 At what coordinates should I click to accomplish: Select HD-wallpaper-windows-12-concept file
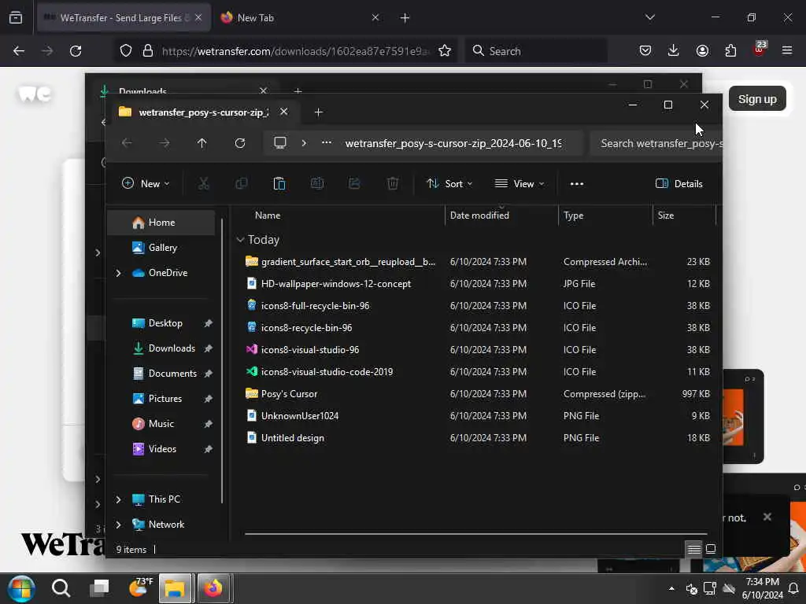coord(476,284)
